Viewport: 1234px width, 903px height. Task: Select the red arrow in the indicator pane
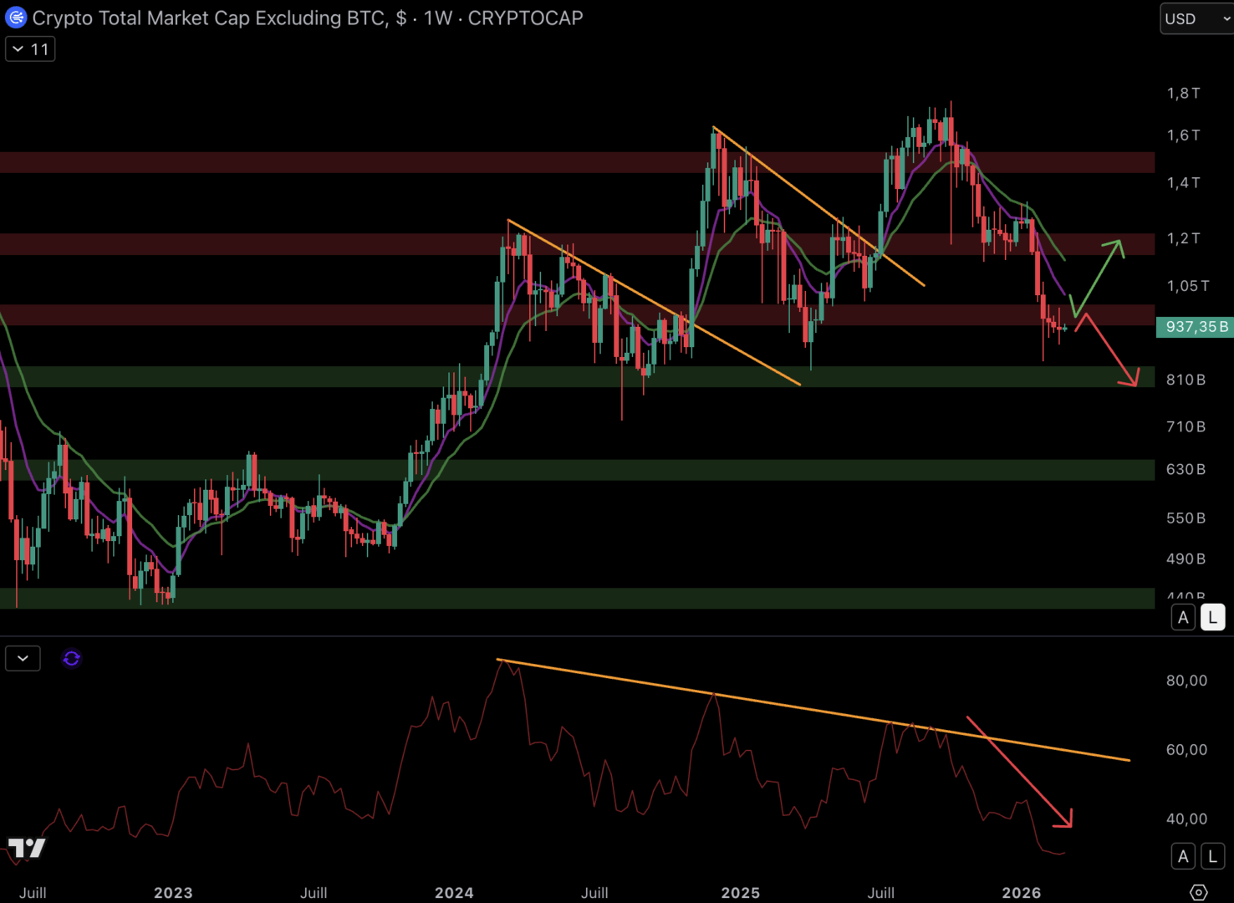[1018, 771]
